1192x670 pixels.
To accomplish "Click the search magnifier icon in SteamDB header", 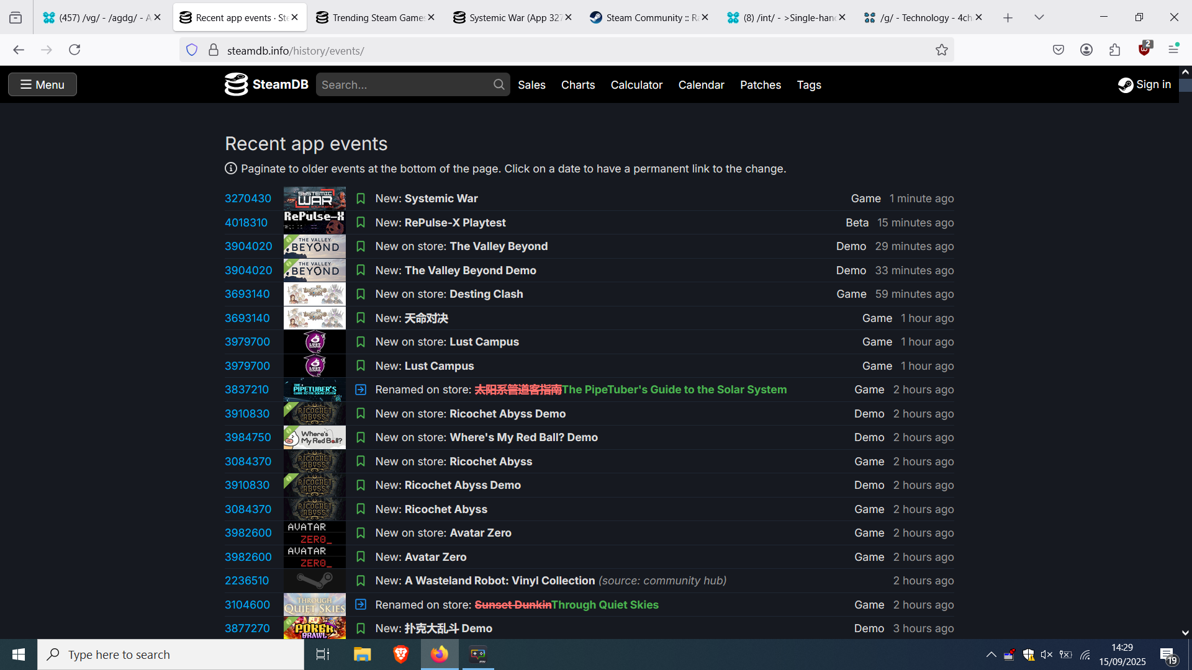I will click(499, 84).
